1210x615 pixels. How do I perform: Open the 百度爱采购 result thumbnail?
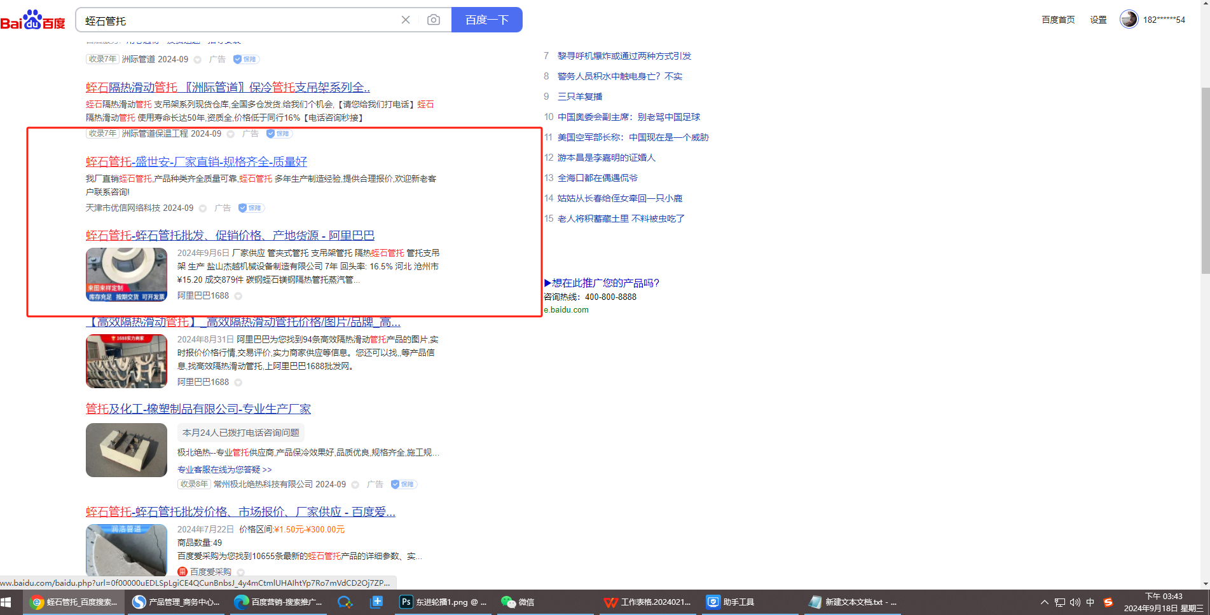(127, 550)
